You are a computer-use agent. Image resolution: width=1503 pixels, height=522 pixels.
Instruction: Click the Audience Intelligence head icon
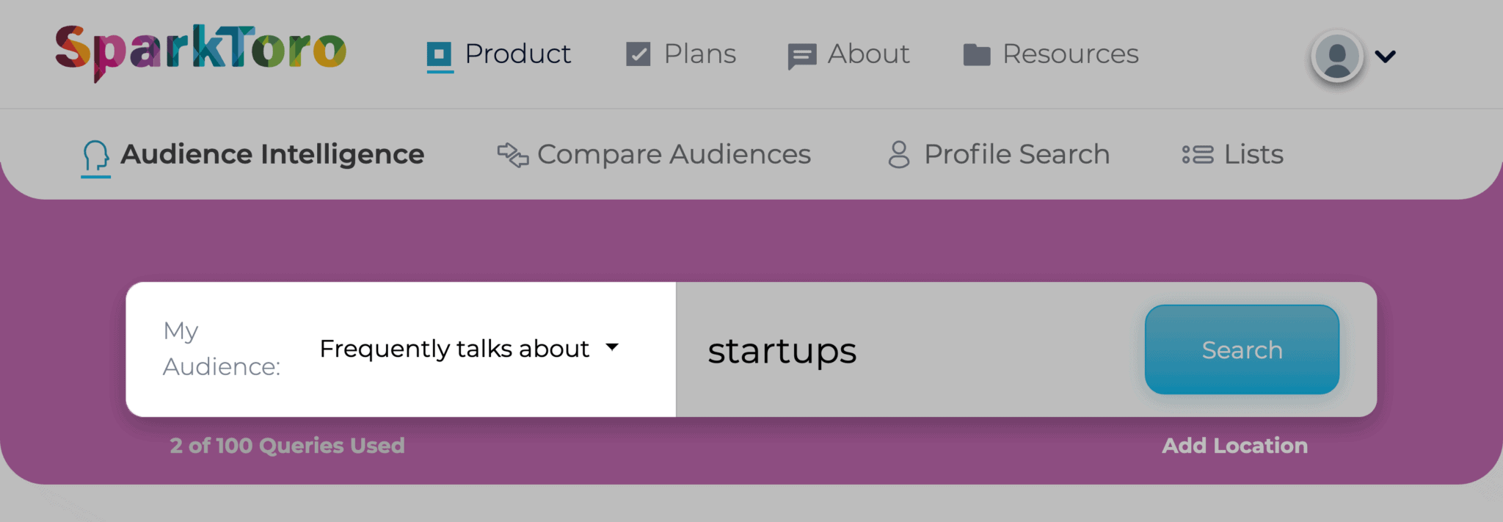pyautogui.click(x=95, y=154)
